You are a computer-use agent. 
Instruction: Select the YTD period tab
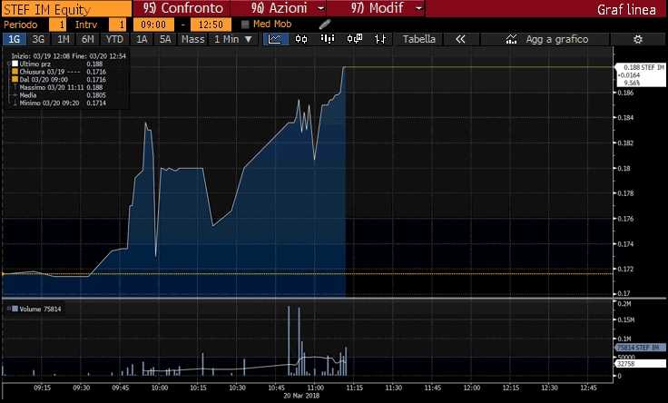coord(114,39)
